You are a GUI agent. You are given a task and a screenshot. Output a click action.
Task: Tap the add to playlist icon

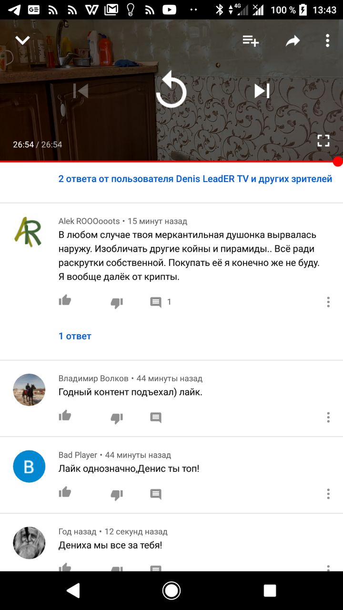[x=251, y=41]
